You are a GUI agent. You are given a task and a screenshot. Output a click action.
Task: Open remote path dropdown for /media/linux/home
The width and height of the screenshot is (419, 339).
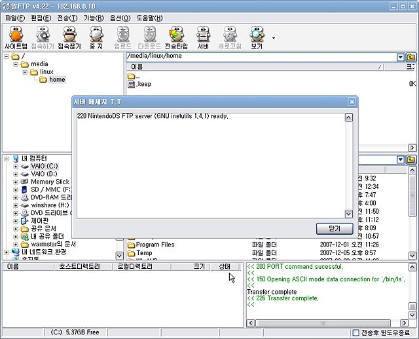(x=400, y=57)
